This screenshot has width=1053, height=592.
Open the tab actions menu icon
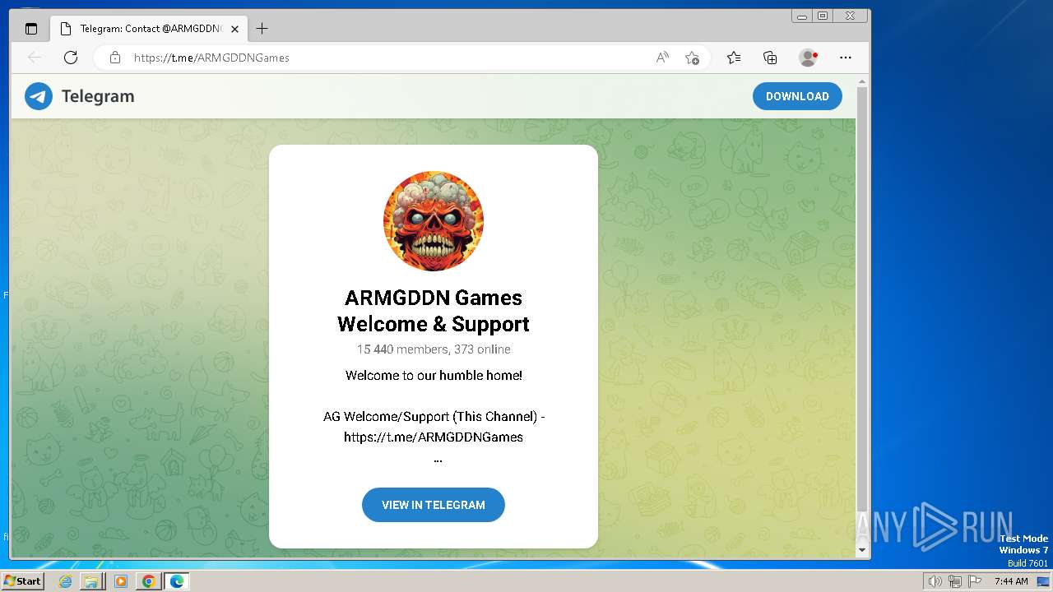[31, 29]
